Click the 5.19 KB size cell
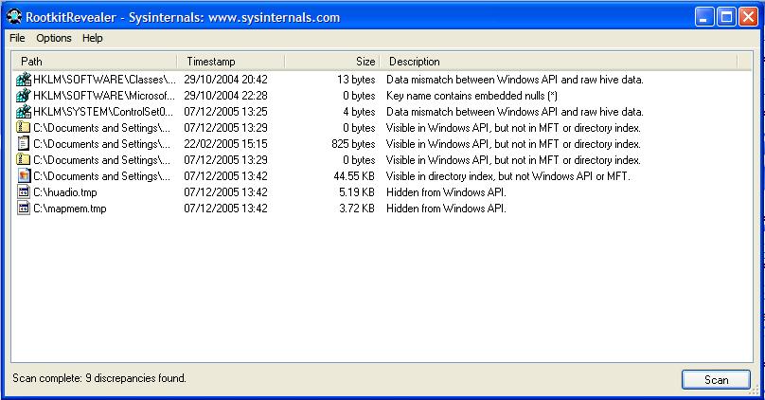The height and width of the screenshot is (400, 765). coord(357,191)
